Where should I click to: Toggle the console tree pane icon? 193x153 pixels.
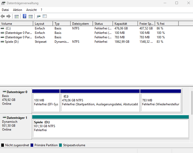pos(16,16)
